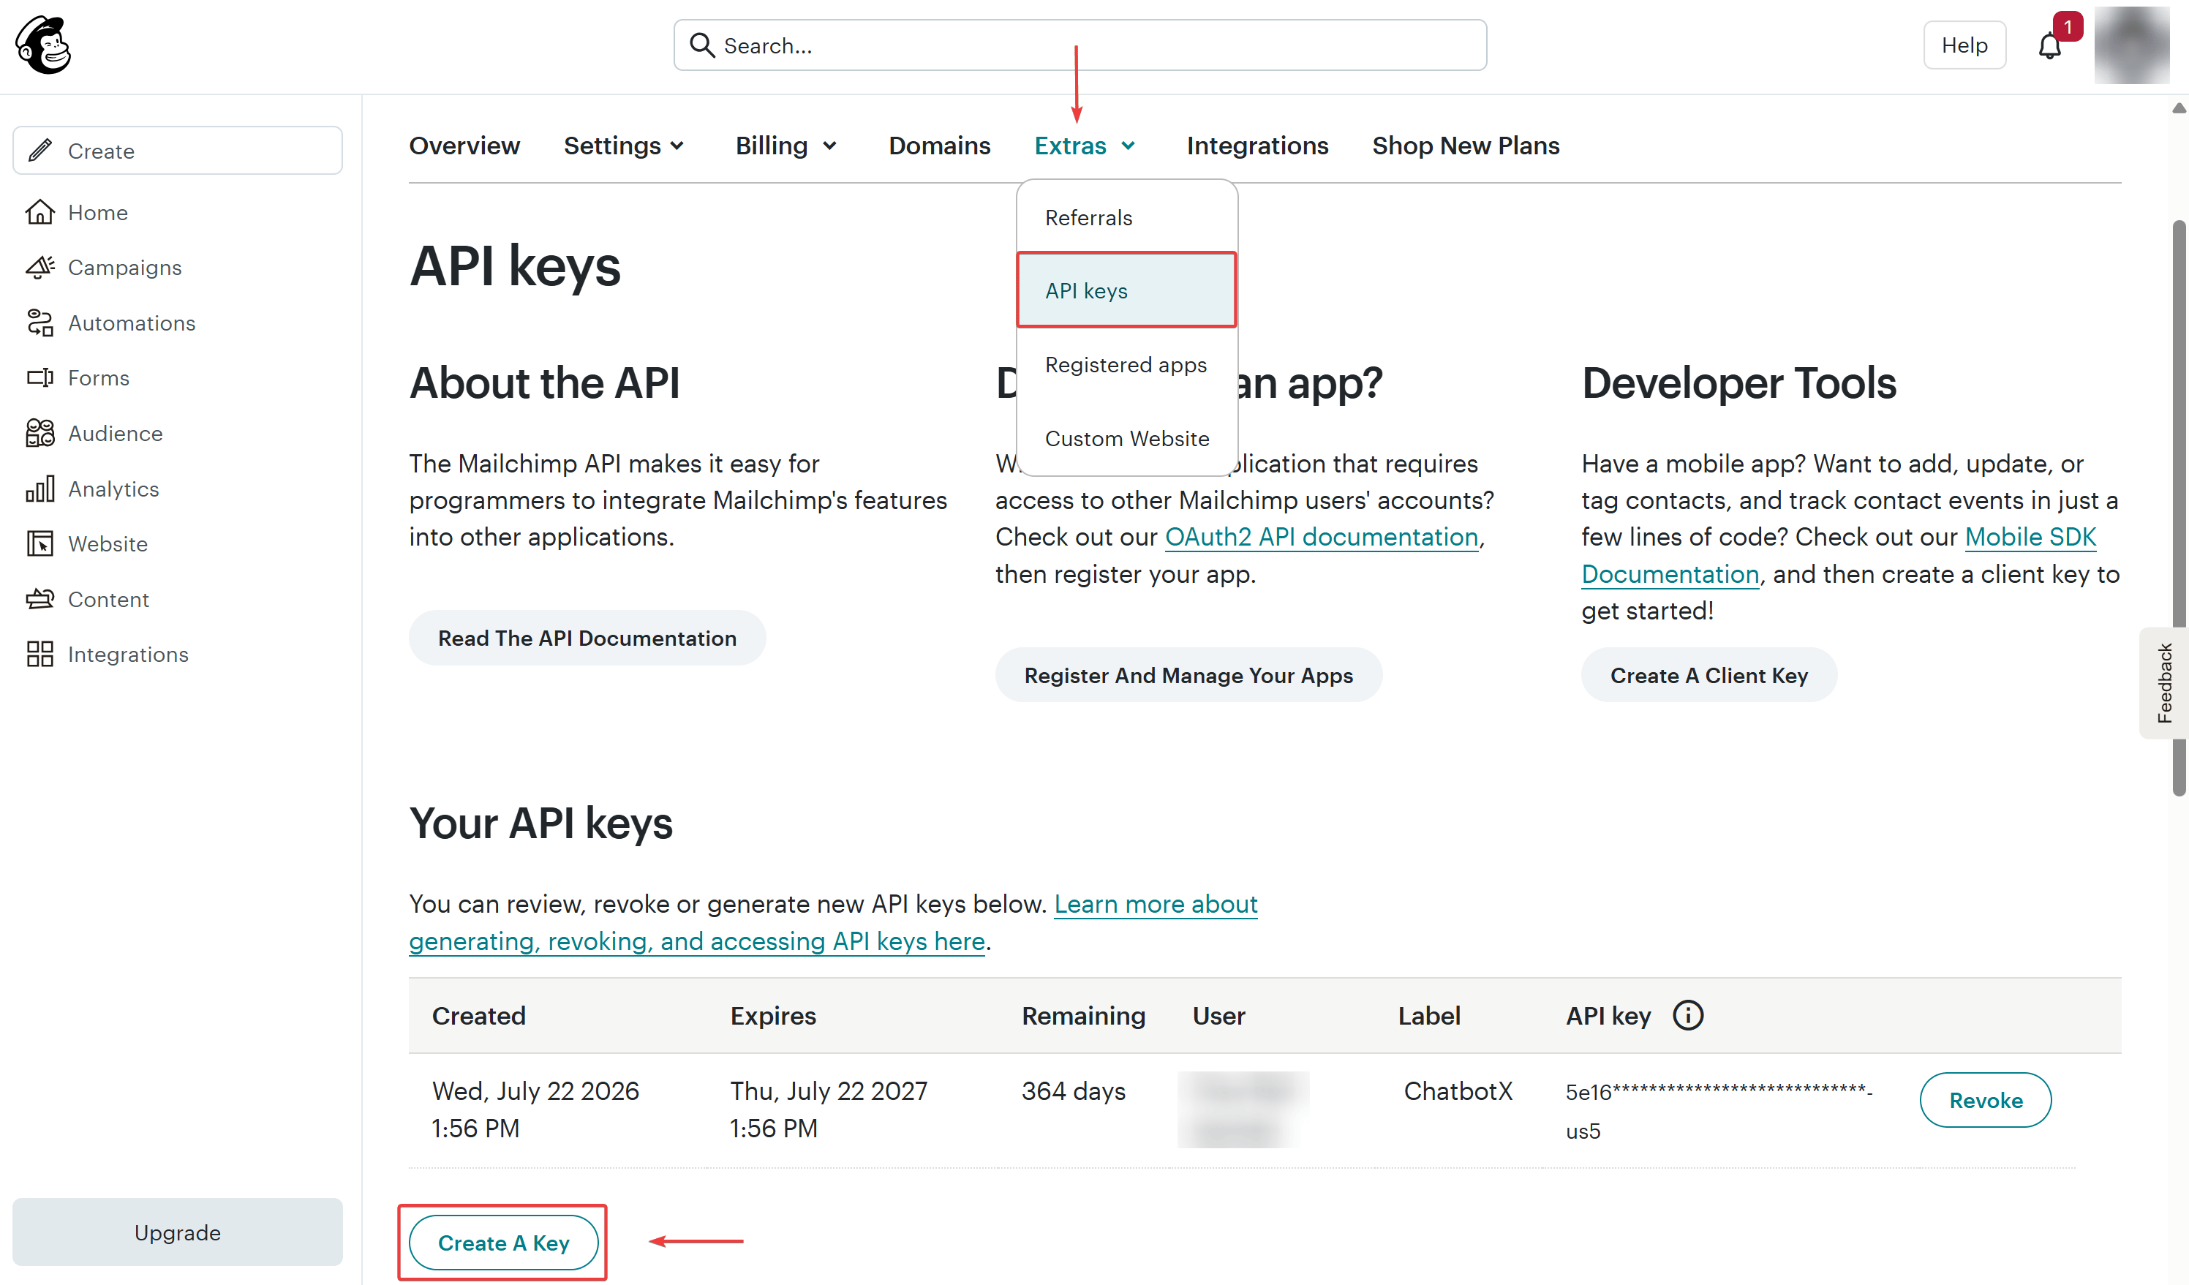This screenshot has width=2189, height=1285.
Task: Click the Forms icon in sidebar
Action: tap(40, 378)
